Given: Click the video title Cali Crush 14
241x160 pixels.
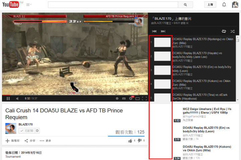Looking at the screenshot, I should point(64,114).
